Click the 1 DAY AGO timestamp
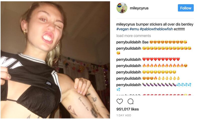 [124, 115]
